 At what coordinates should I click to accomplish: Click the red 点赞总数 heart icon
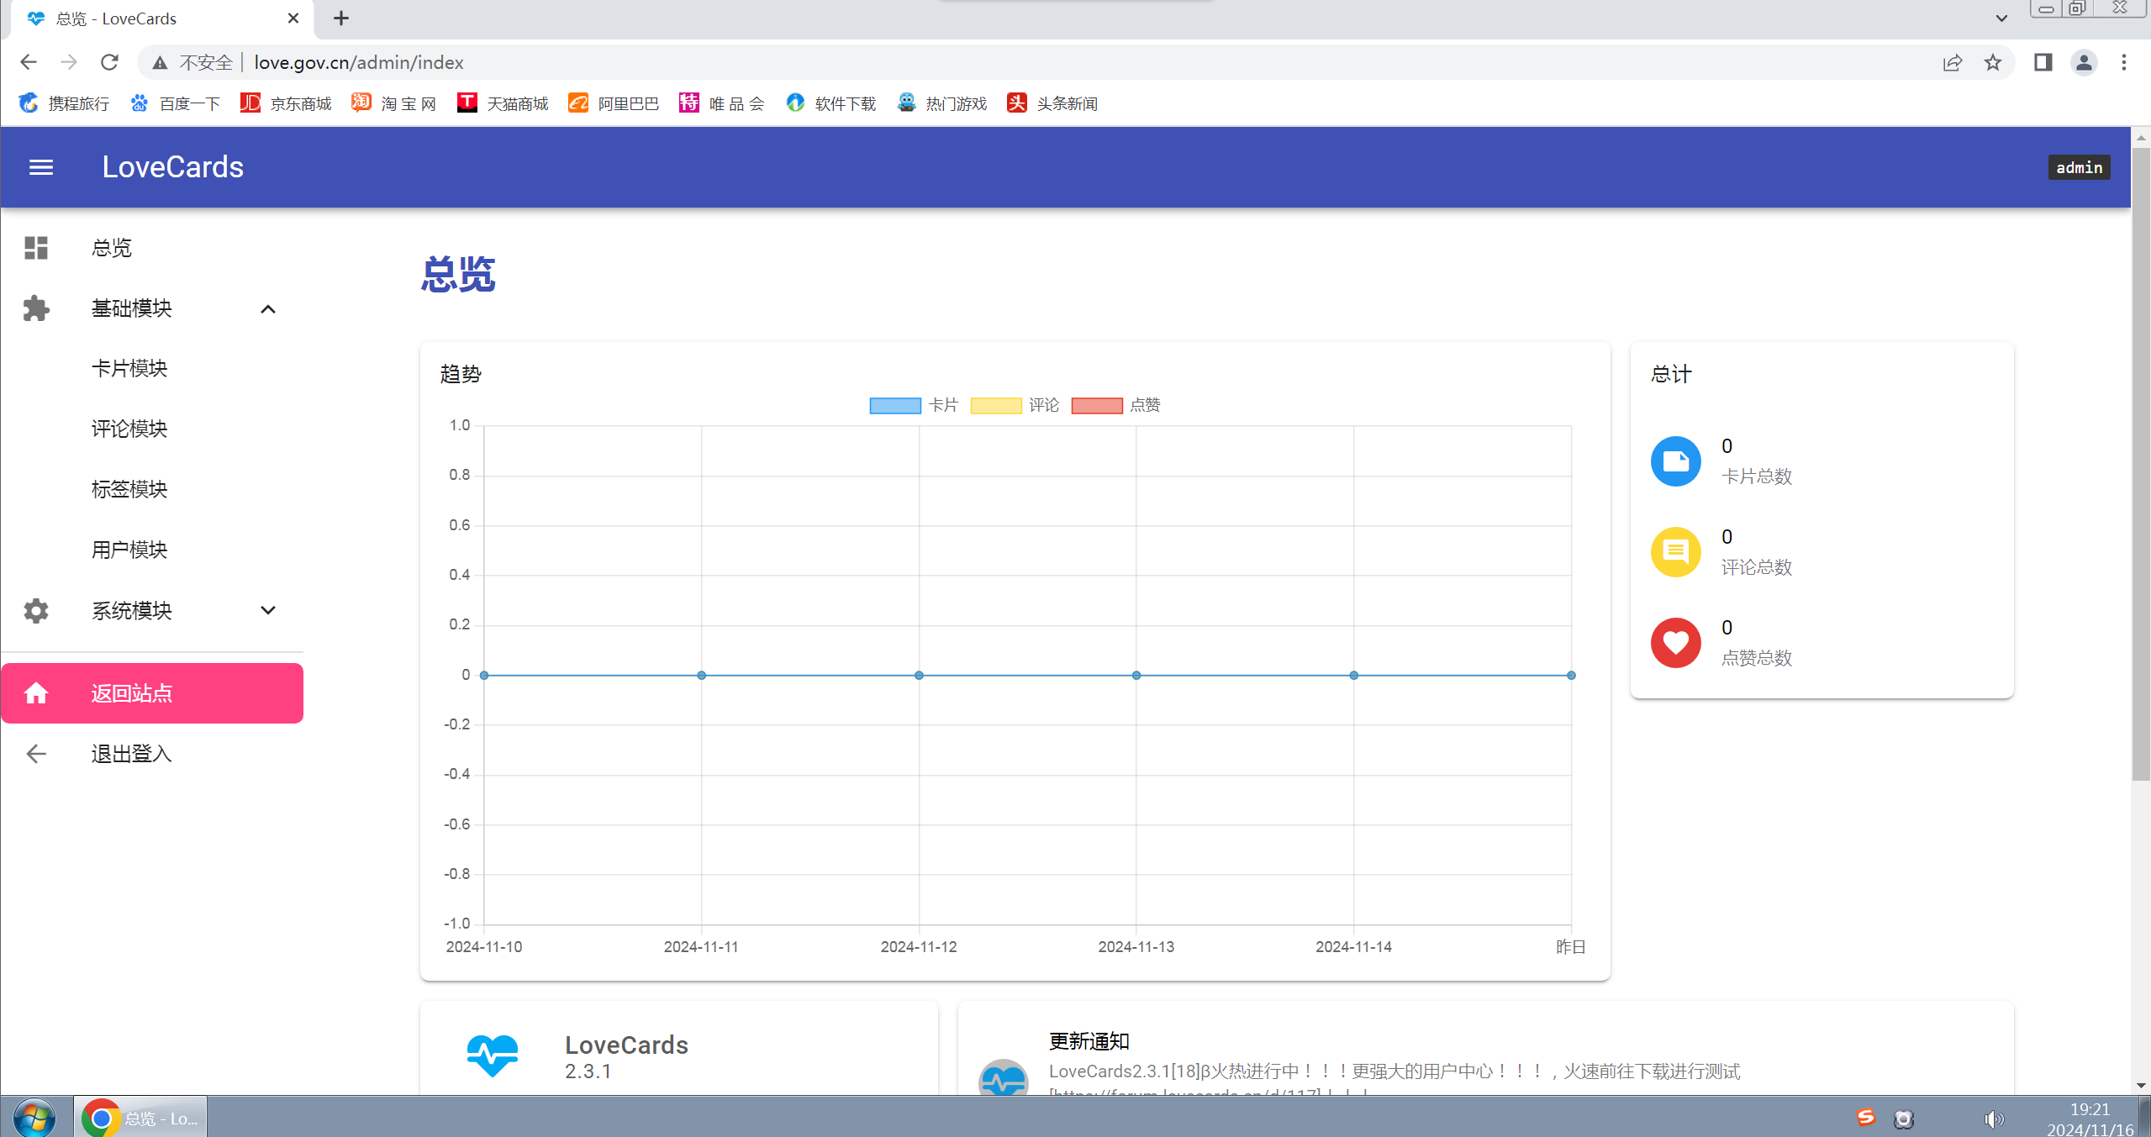pyautogui.click(x=1675, y=643)
